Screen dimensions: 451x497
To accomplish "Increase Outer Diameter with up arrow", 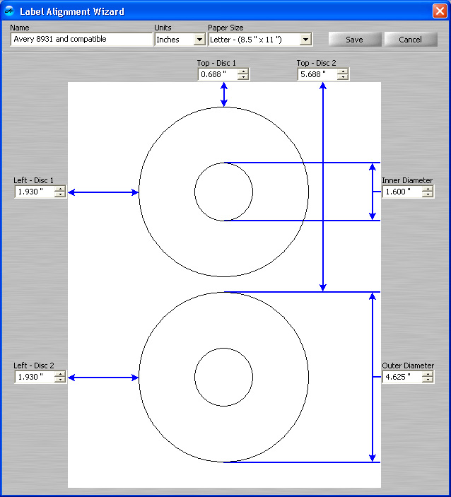I will pos(428,374).
